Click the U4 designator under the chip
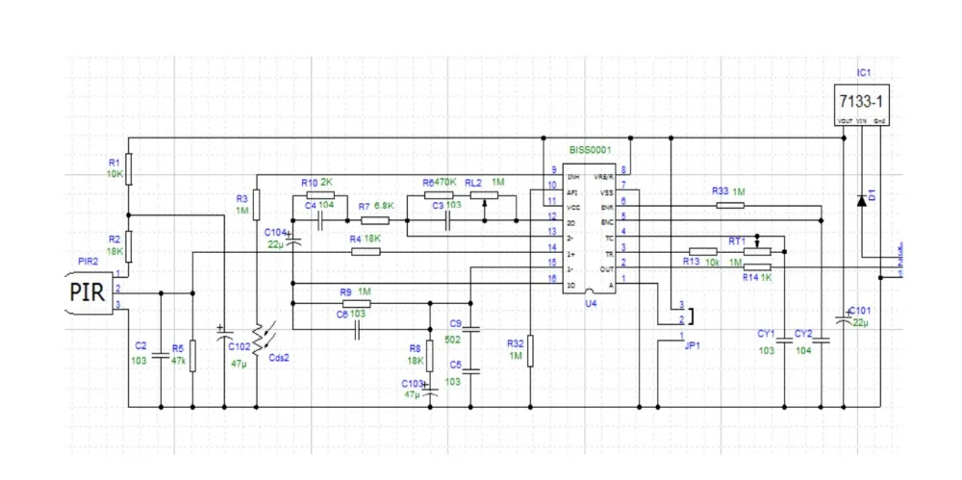Screen dimensions: 962x480 click(591, 303)
